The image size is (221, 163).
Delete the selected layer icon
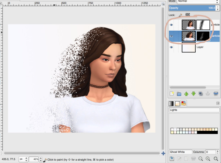(216, 94)
